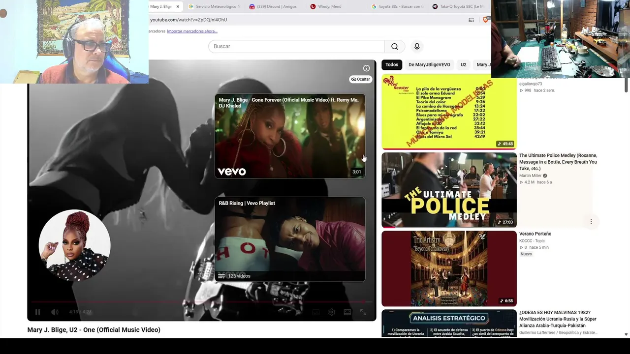Click the youtube.com address bar URL
This screenshot has height=354, width=630.
pos(189,20)
